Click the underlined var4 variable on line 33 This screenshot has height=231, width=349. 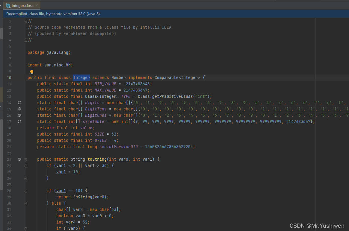point(71,222)
